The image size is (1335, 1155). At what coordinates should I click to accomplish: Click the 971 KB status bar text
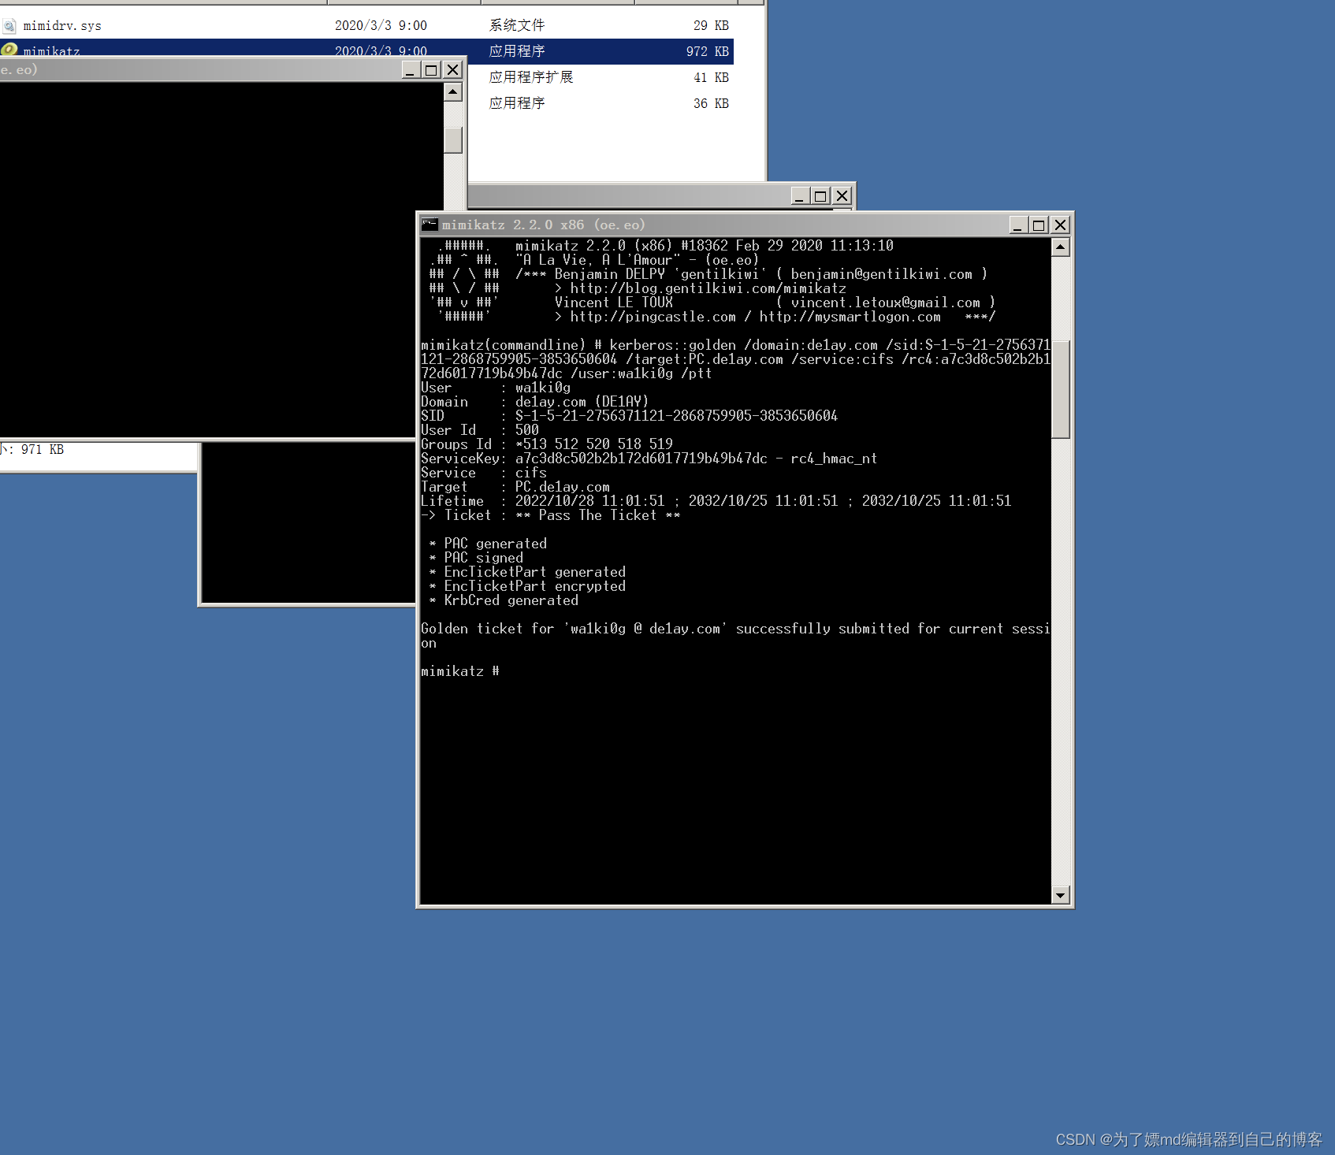[x=43, y=450]
